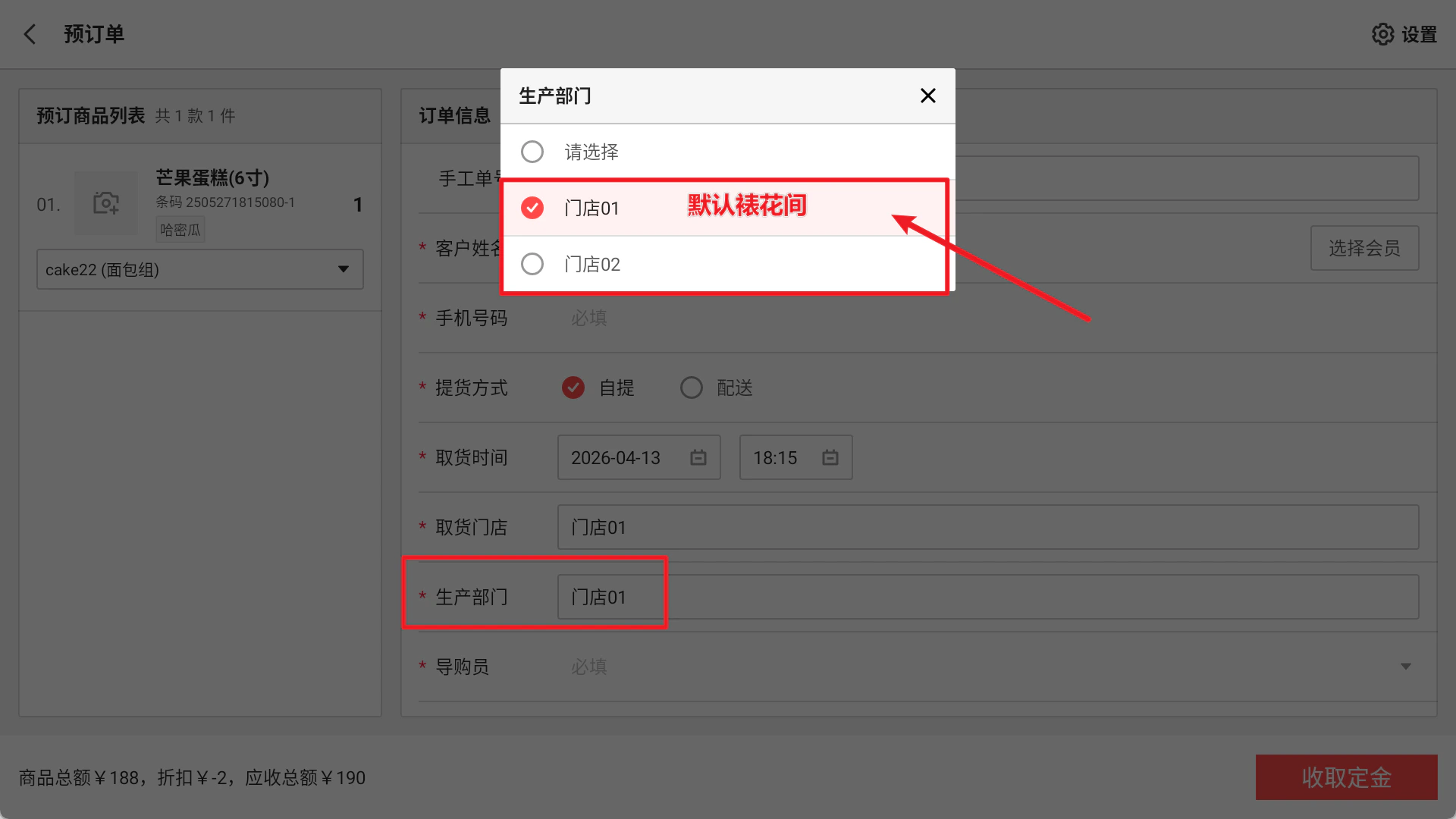Open the 取货门店 field showing 门店01

988,527
